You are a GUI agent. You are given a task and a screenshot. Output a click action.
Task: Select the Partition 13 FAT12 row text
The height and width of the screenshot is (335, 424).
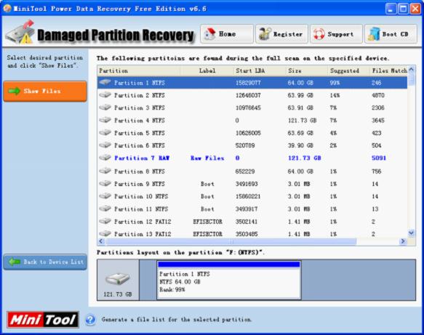coord(143,234)
